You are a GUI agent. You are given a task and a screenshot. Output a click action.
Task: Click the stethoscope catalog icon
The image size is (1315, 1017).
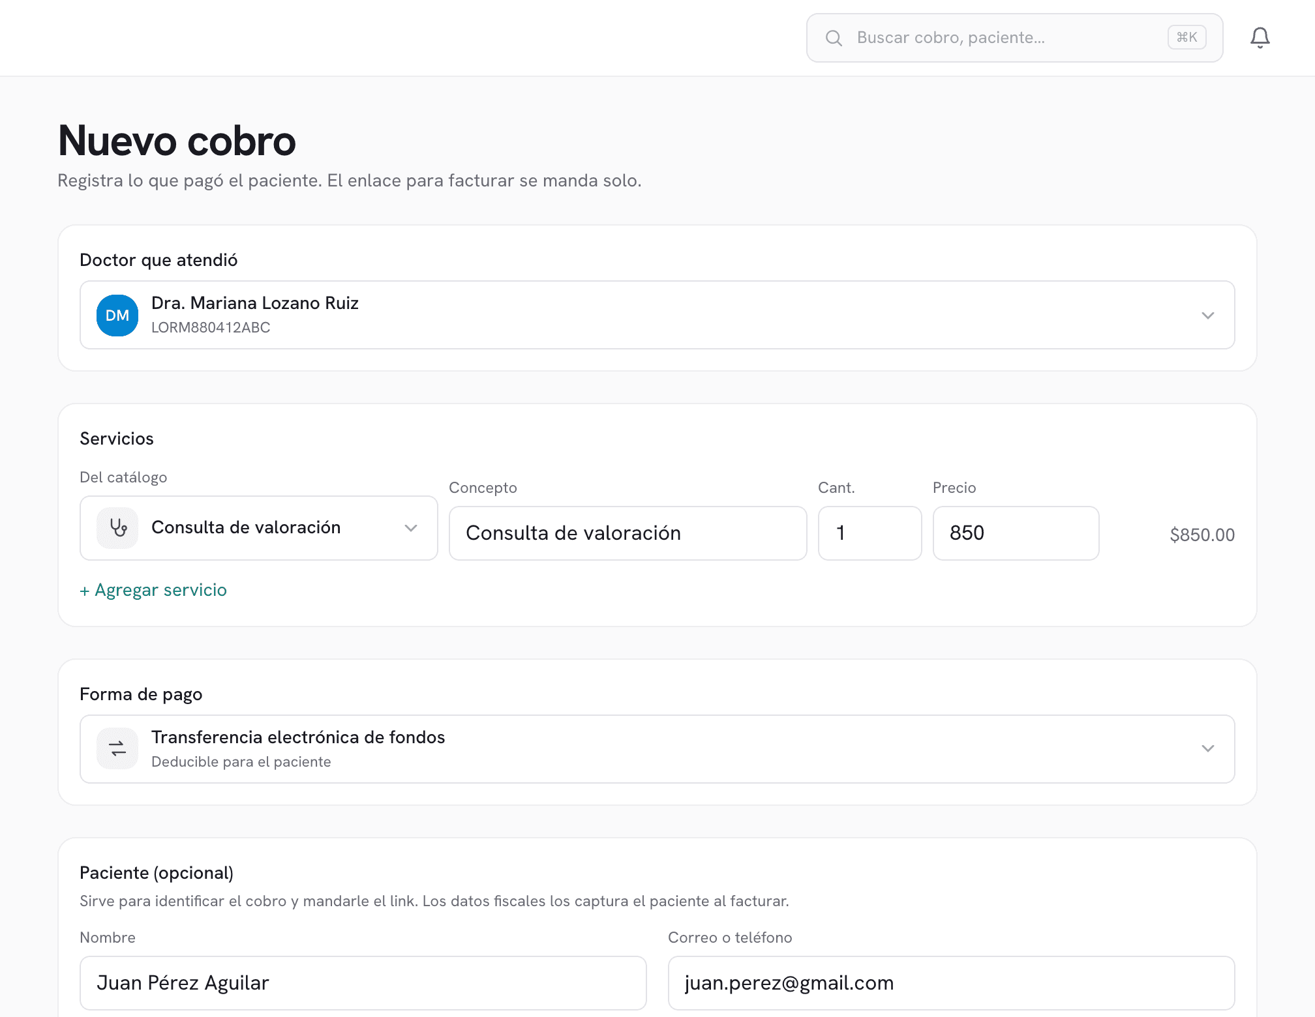point(117,527)
